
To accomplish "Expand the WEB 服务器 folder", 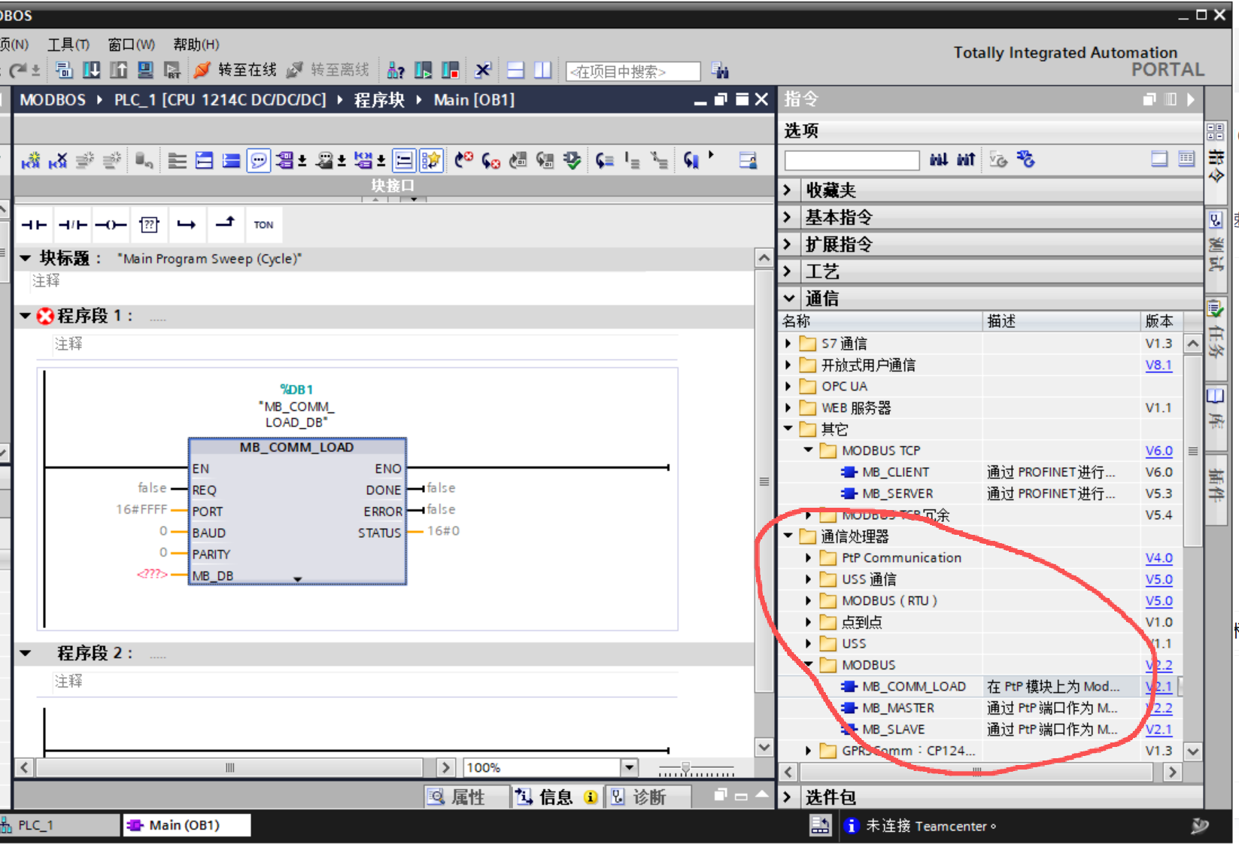I will click(788, 408).
